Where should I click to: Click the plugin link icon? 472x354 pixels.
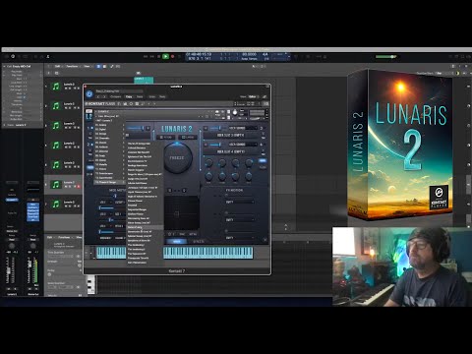(x=265, y=96)
